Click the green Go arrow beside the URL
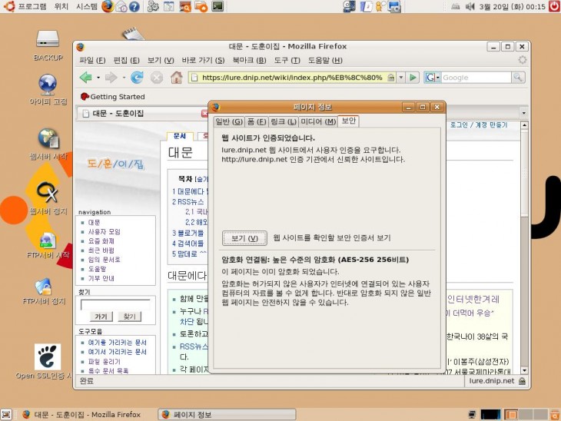Screen dimensions: 561x421 tap(413, 78)
